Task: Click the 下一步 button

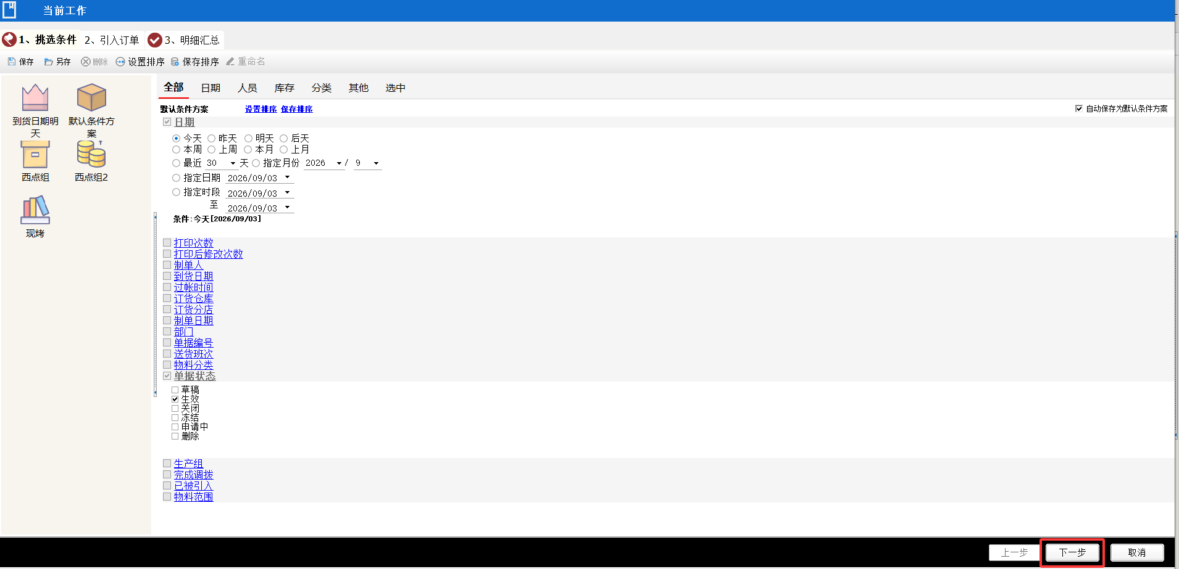Action: pos(1073,552)
